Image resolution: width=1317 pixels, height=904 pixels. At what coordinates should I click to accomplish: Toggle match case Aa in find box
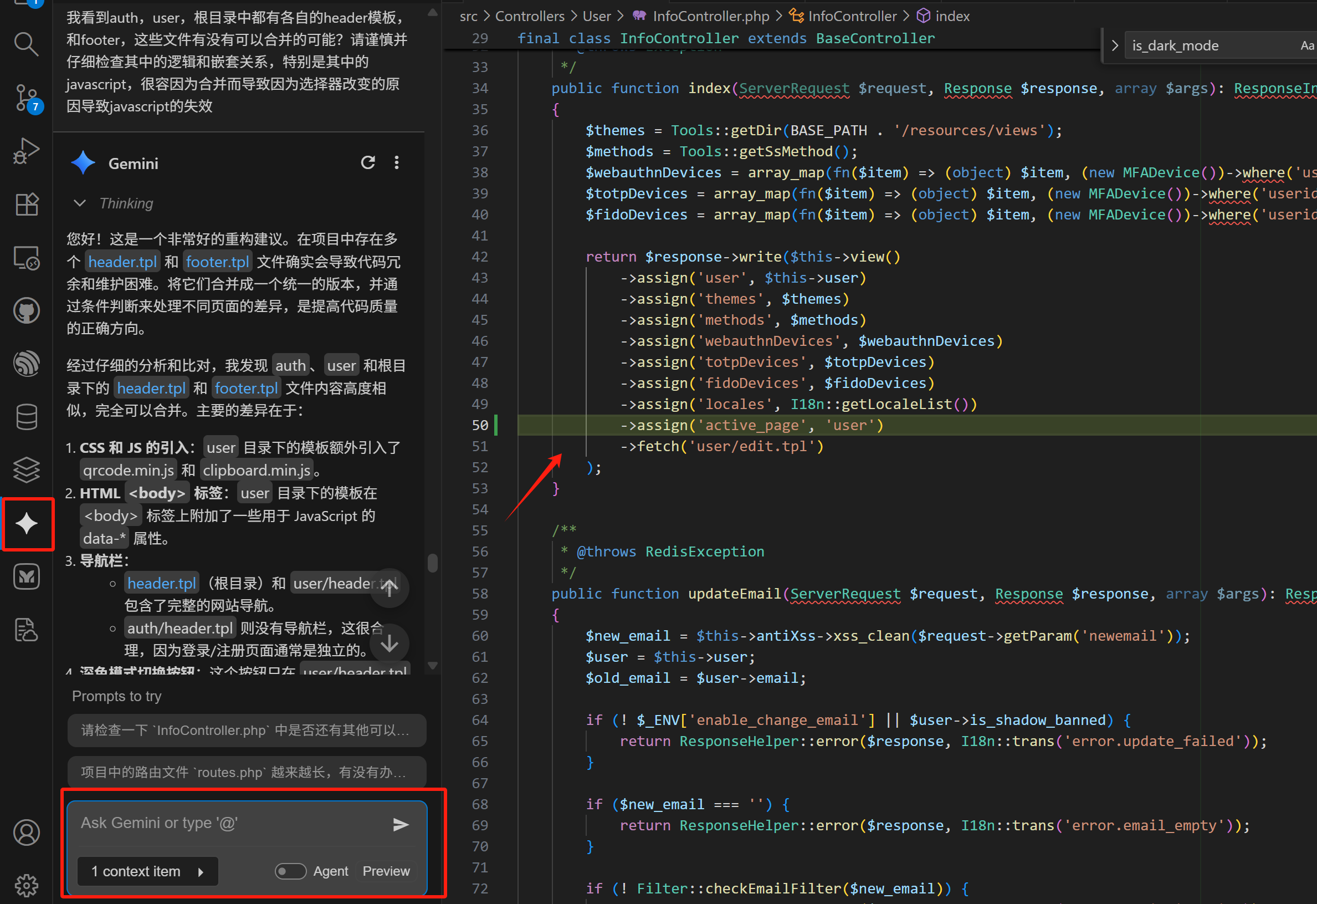pyautogui.click(x=1307, y=46)
